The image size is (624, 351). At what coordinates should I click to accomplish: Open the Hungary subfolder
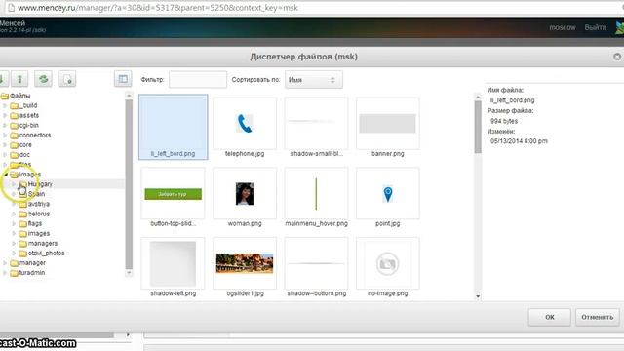pos(40,184)
